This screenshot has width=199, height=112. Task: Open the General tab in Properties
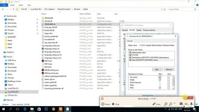coord(125,30)
